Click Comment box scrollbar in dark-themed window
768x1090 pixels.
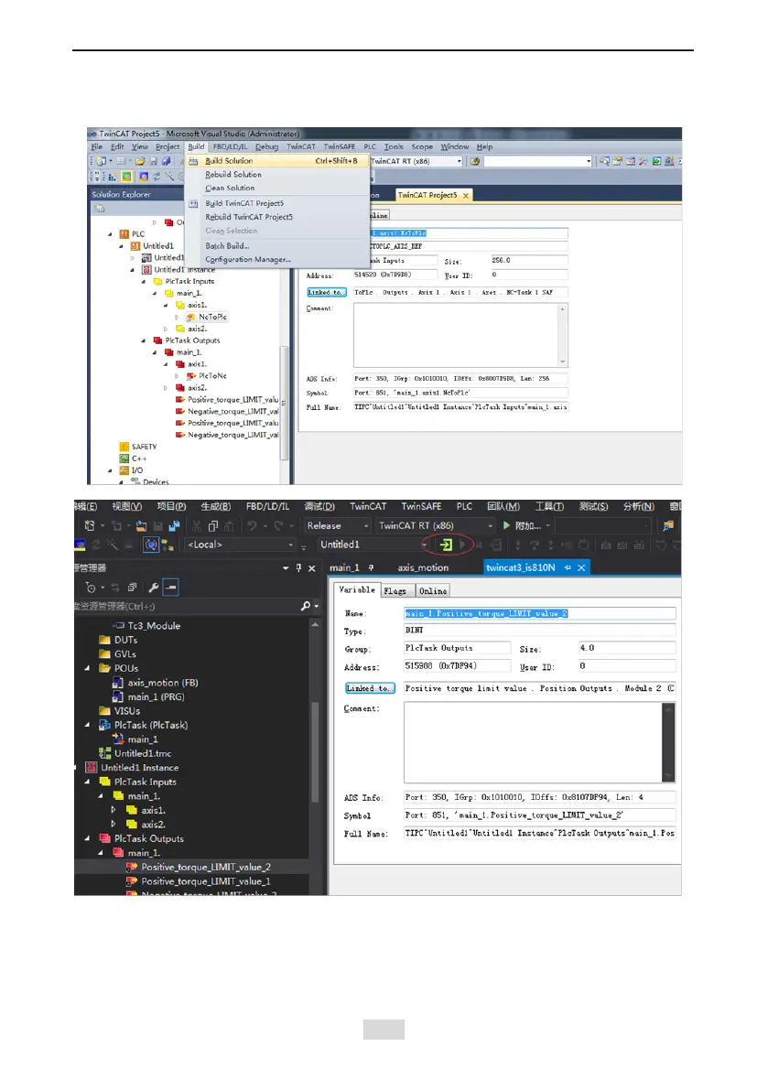pyautogui.click(x=668, y=742)
